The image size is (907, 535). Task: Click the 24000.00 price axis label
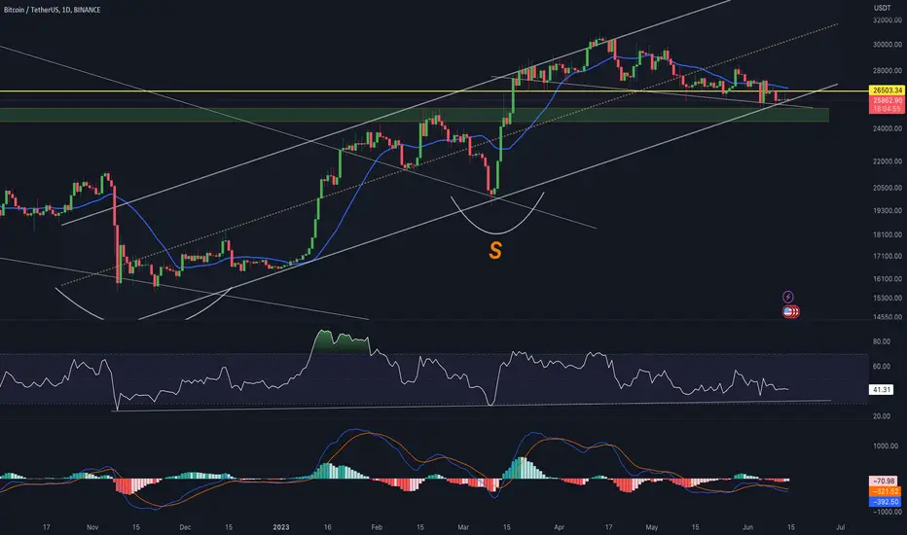(887, 129)
